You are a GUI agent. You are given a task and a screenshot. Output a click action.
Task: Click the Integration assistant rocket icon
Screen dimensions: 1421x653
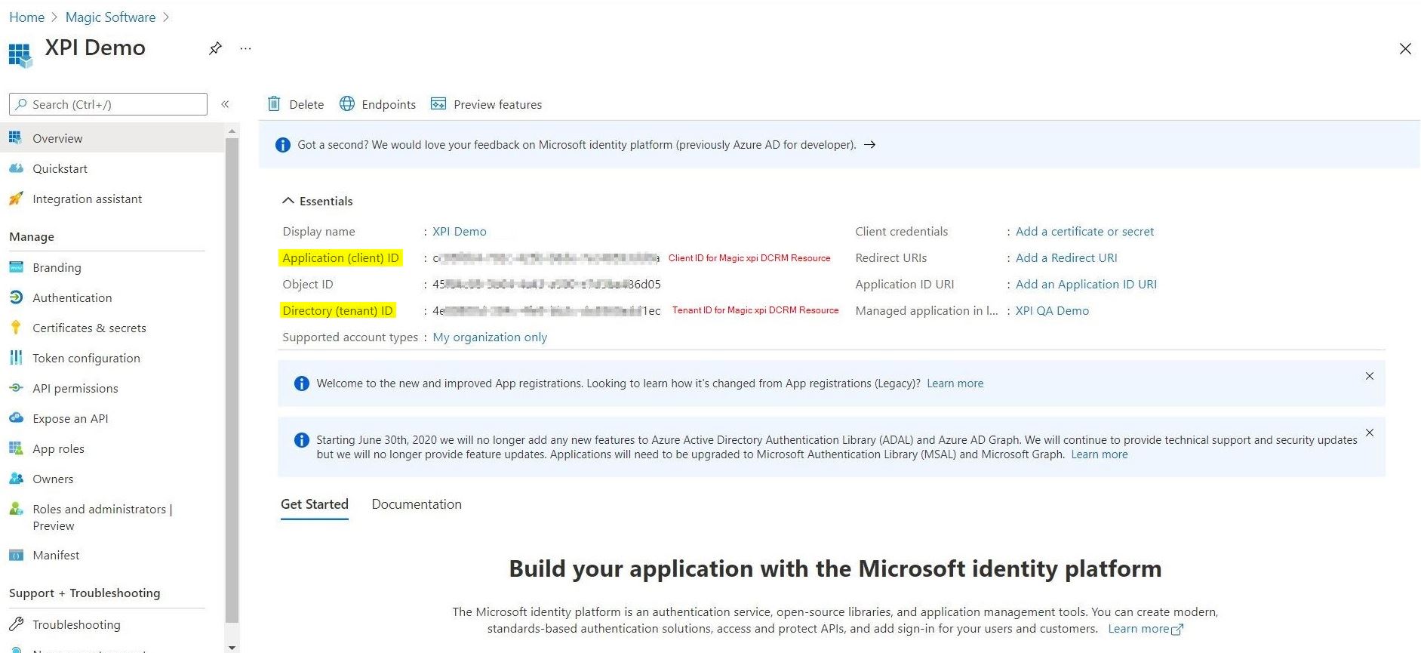(x=16, y=199)
